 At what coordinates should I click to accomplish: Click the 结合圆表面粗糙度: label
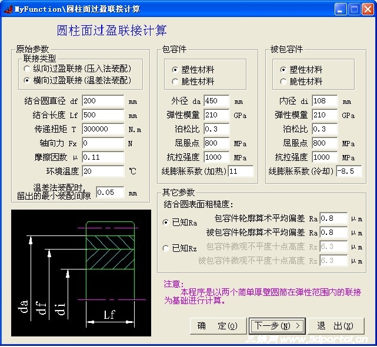198,204
